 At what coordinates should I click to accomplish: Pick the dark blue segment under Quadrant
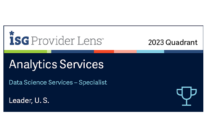(183, 51)
